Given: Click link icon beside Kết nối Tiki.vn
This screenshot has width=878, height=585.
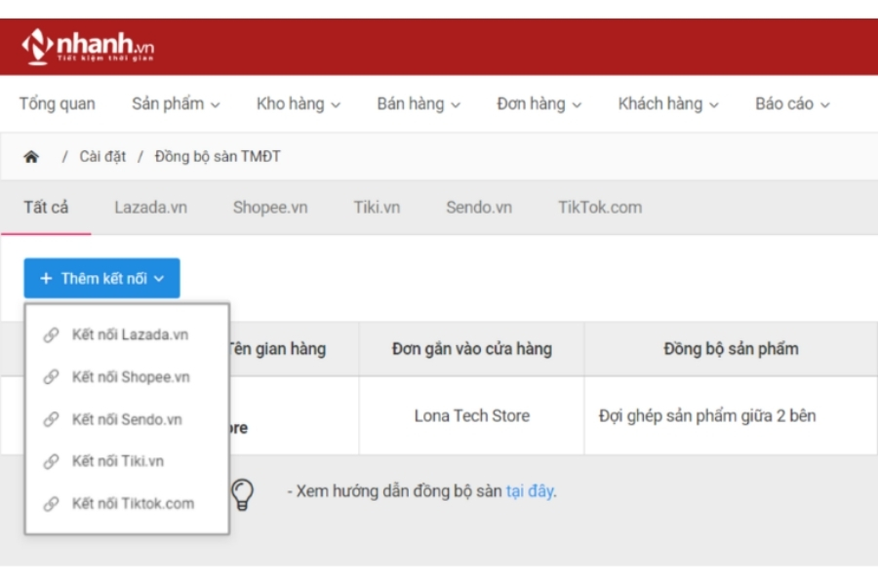Looking at the screenshot, I should point(51,461).
